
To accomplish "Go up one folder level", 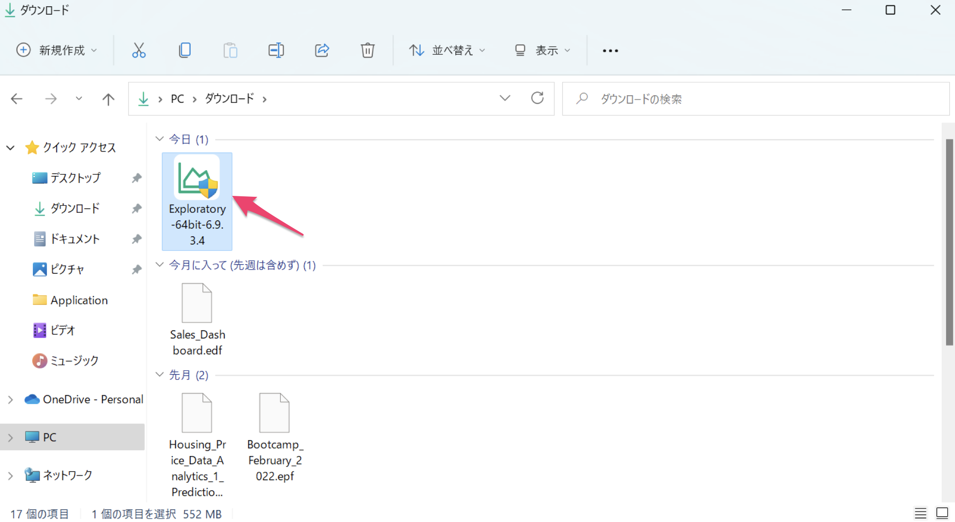I will 108,99.
